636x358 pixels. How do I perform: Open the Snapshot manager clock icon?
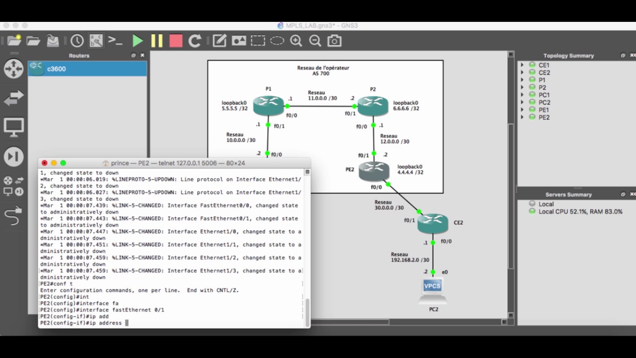click(x=77, y=41)
